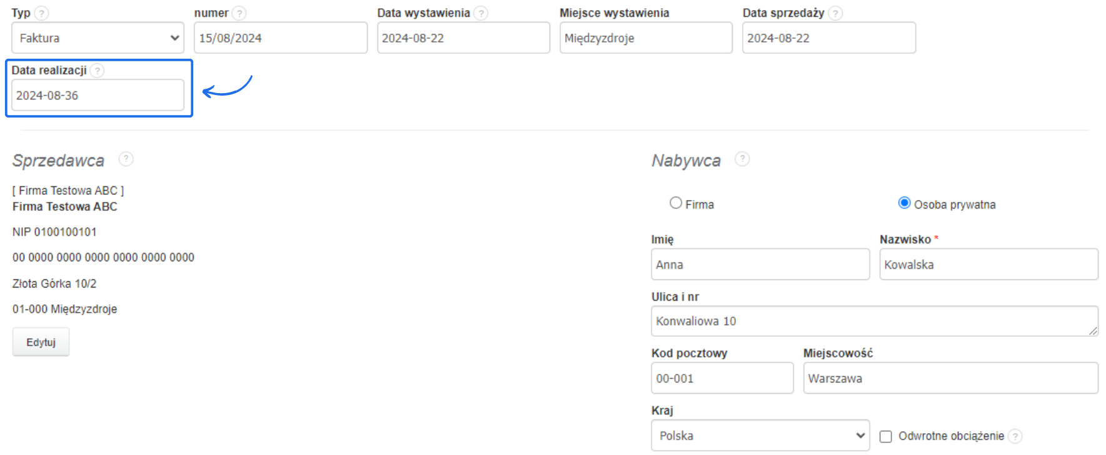The width and height of the screenshot is (1106, 455).
Task: Open the Sprzedawca help icon
Action: coord(126,159)
